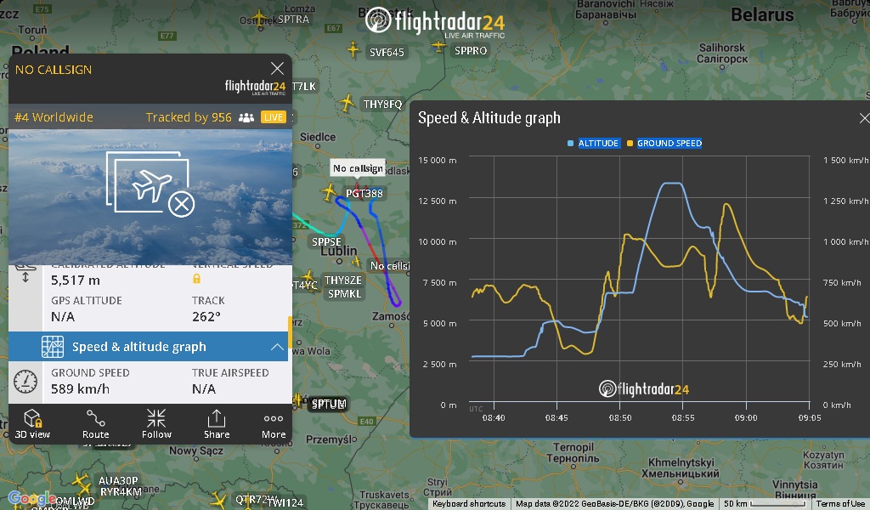Viewport: 870px width, 510px height.
Task: Click the 08:55 time label on graph
Action: tap(682, 418)
